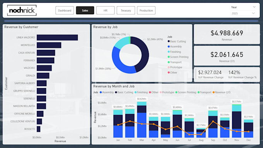The height and width of the screenshot is (148, 263).
Task: Select Transport legend dot in Revenue by Job
Action: coord(169,62)
